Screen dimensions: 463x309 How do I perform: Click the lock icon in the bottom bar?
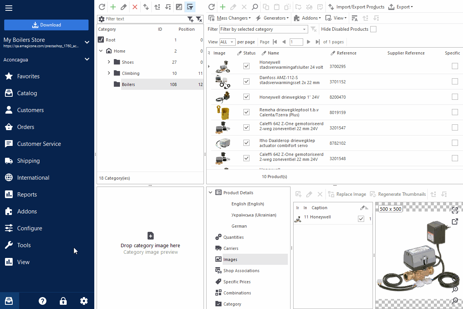(x=63, y=301)
